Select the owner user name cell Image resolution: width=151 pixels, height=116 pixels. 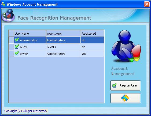point(30,53)
